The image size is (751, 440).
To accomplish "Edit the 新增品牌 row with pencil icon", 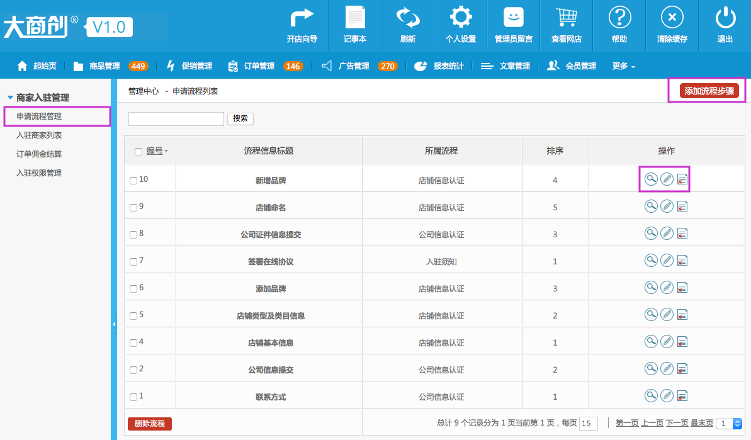I will tap(667, 179).
